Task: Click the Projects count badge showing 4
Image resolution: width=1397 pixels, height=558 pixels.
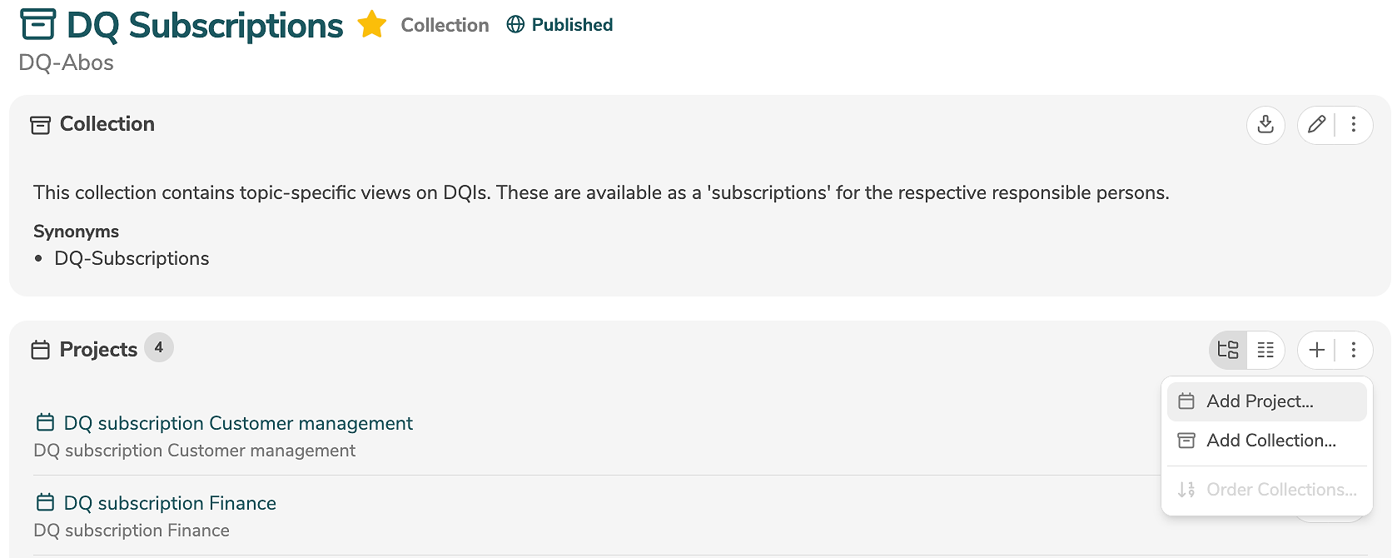Action: coord(159,348)
